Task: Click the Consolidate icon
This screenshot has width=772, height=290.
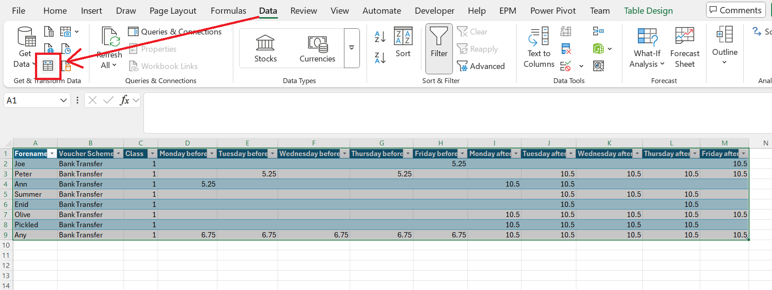Action: [598, 31]
